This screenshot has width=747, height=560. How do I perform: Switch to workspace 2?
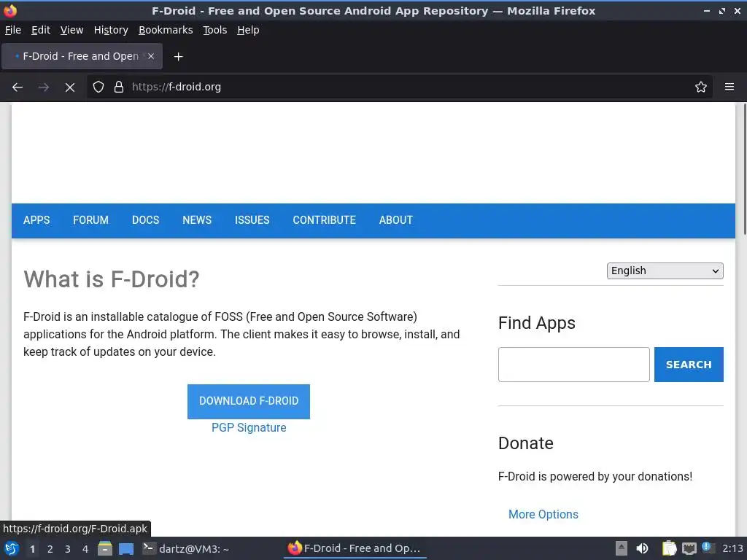(50, 549)
